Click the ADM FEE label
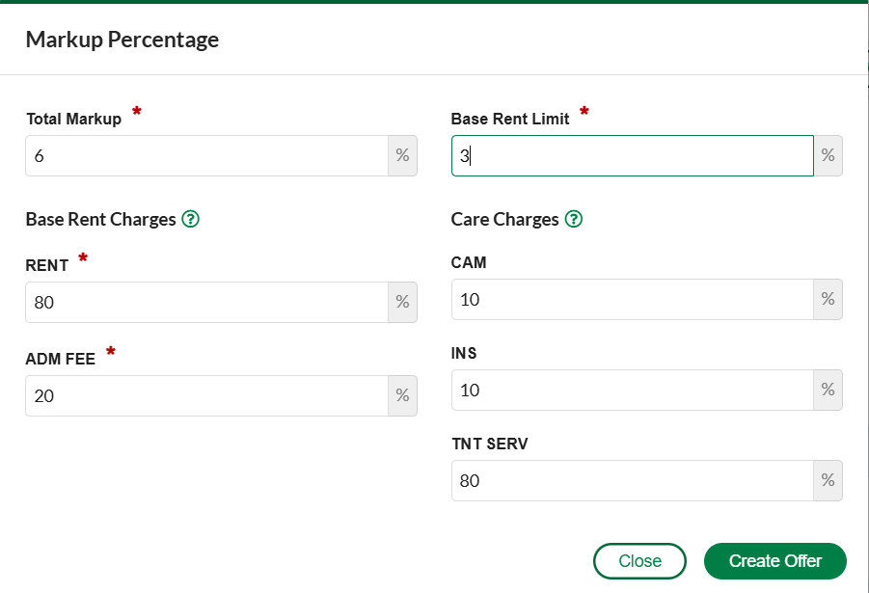 click(x=61, y=359)
